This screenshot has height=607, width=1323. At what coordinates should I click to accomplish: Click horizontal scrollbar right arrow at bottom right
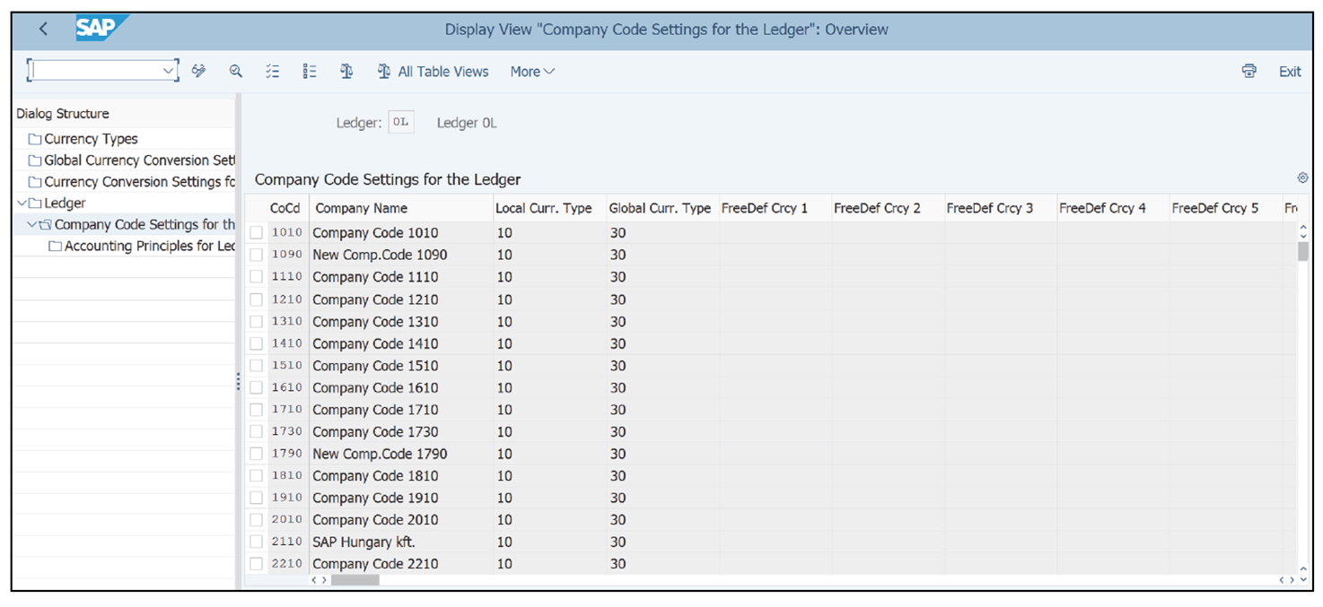tap(1292, 580)
